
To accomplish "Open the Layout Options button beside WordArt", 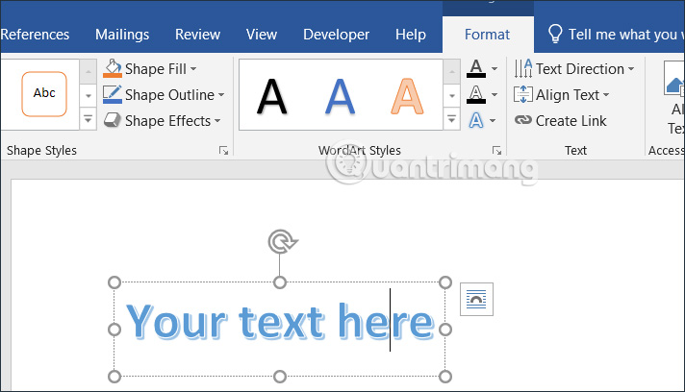I will point(476,299).
